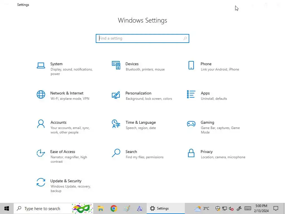Open the purple A app in taskbar

click(x=140, y=208)
